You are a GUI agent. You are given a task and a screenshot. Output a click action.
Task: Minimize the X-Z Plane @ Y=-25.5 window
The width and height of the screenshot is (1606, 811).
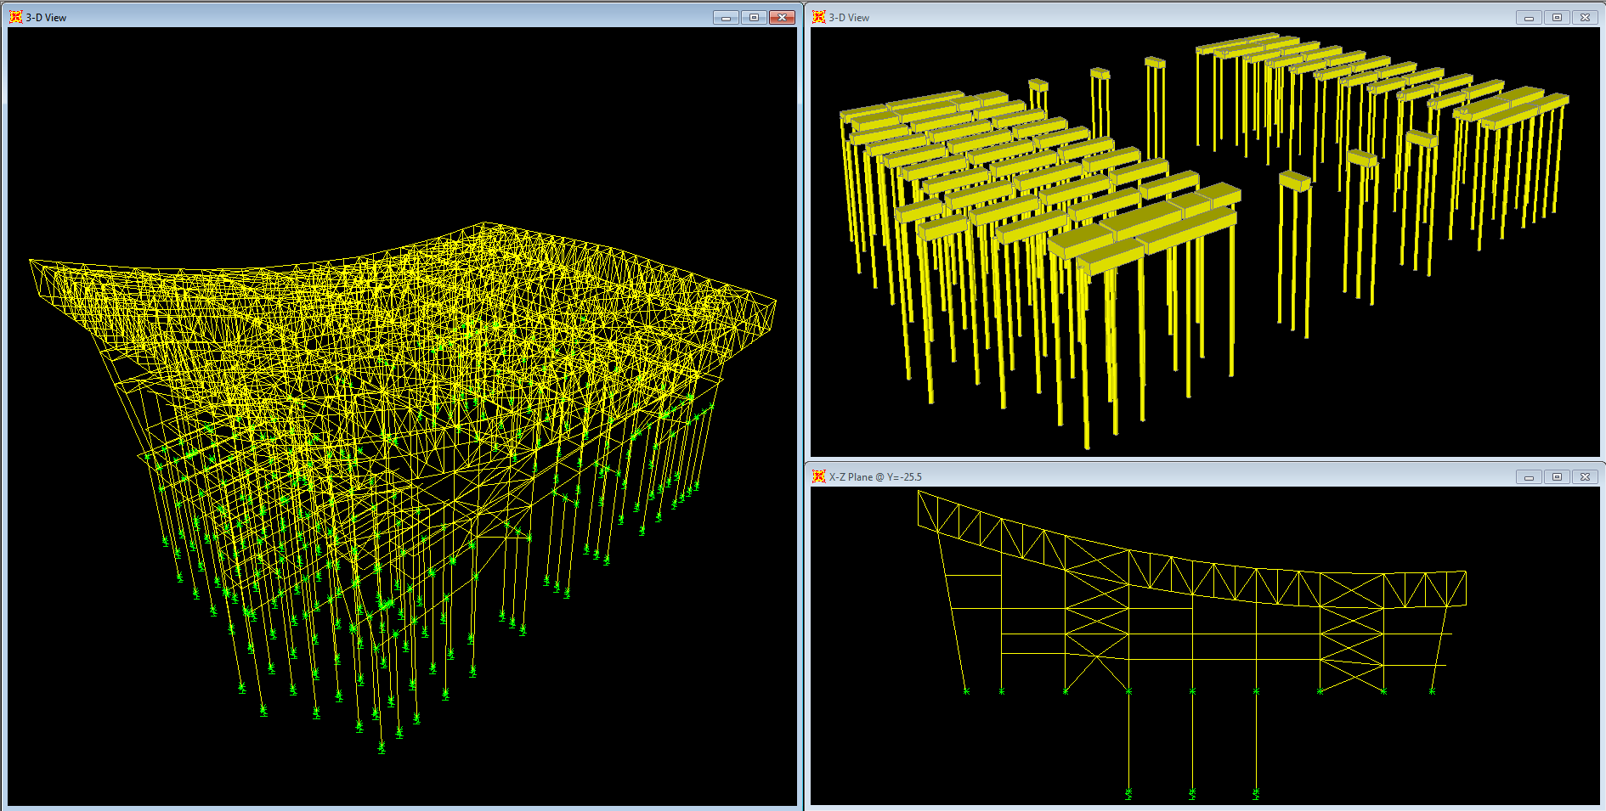pyautogui.click(x=1529, y=476)
